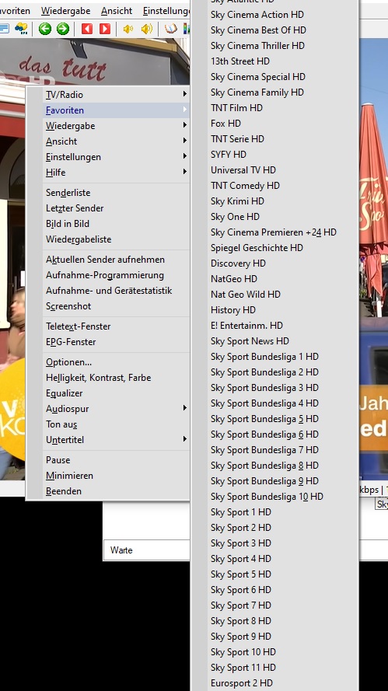Raise volume with the large speaker icon

pos(146,29)
